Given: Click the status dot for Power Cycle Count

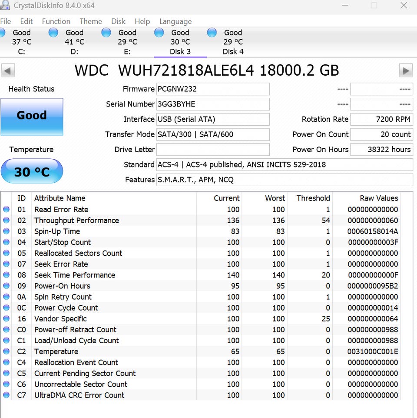Looking at the screenshot, I should point(7,308).
